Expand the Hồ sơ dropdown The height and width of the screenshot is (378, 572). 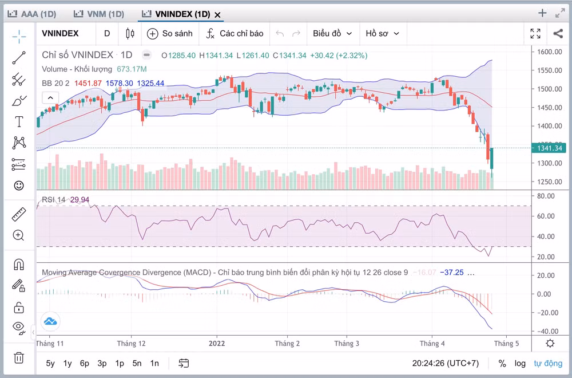coord(382,34)
